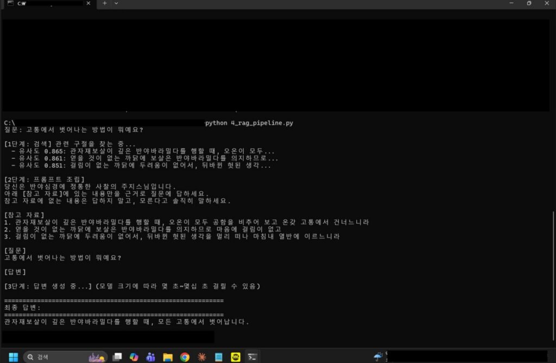Click reference line 3 ending '열반에 이르느니라'
The image size is (556, 363).
[x=172, y=236]
